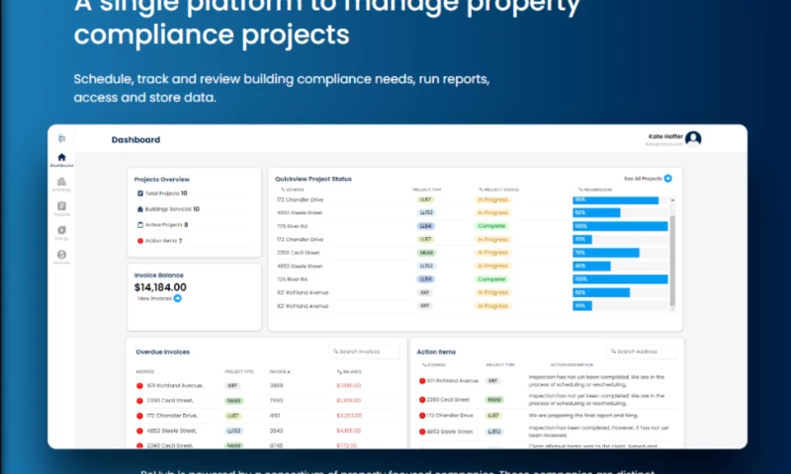This screenshot has height=474, width=791.
Task: Click Project Type header in Quickview table
Action: pos(427,190)
